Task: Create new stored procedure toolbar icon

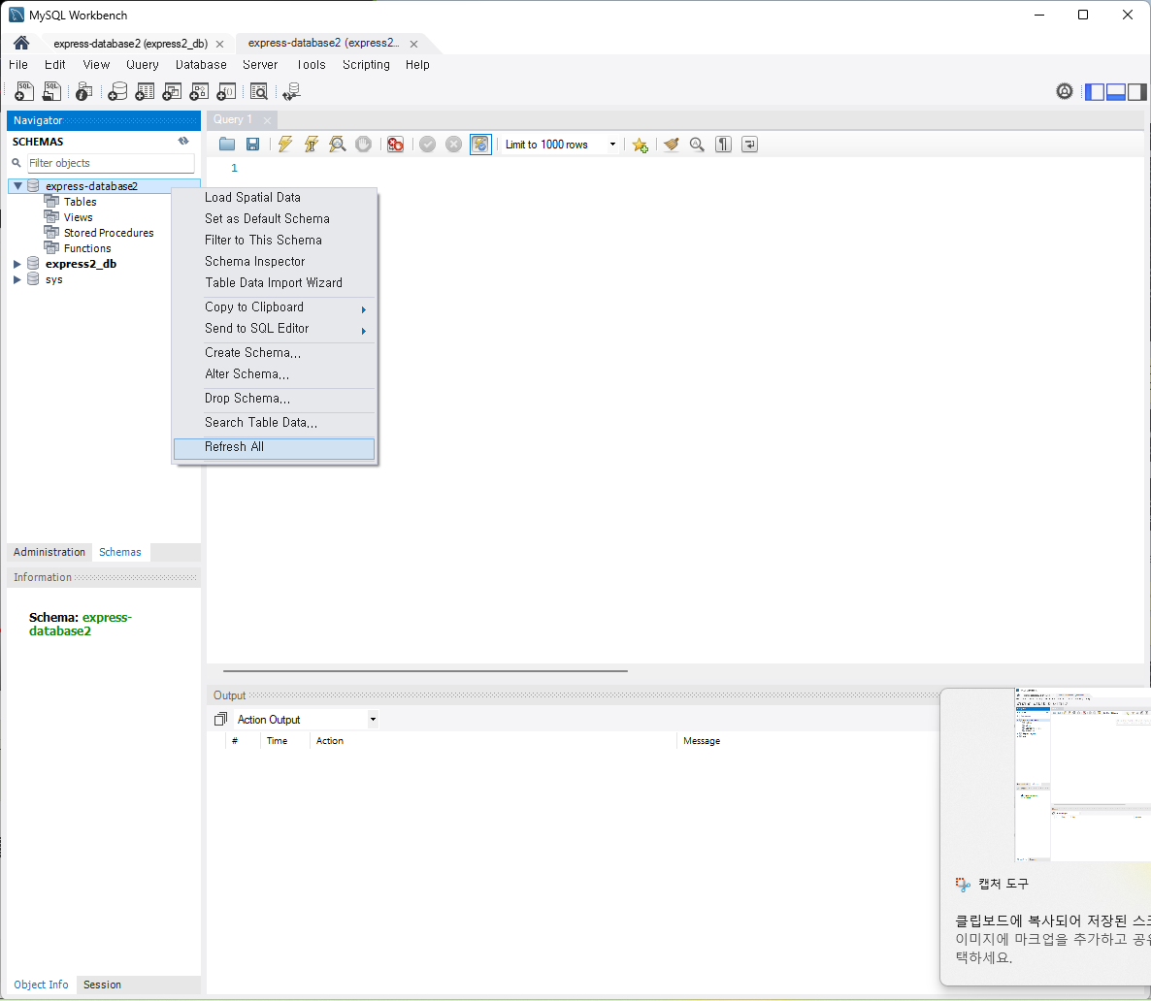Action: coord(199,91)
